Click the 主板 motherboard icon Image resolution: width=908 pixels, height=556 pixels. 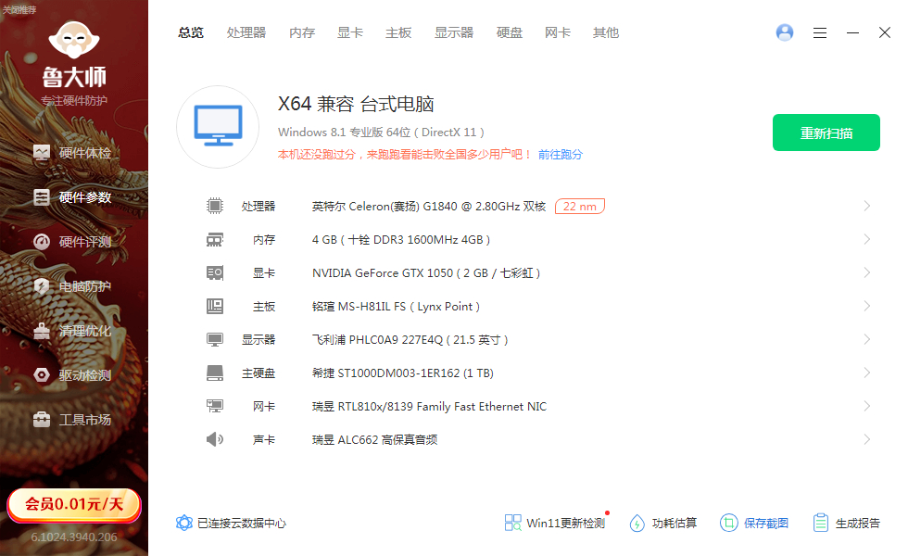click(x=215, y=306)
